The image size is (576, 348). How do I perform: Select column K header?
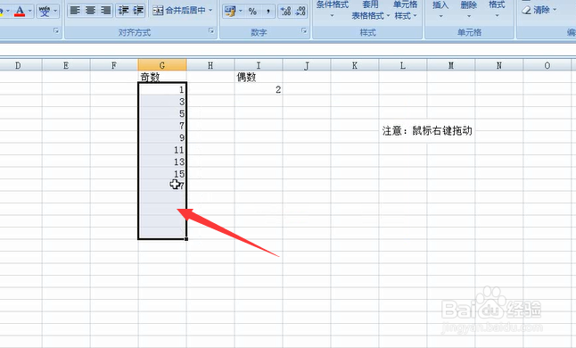(355, 65)
